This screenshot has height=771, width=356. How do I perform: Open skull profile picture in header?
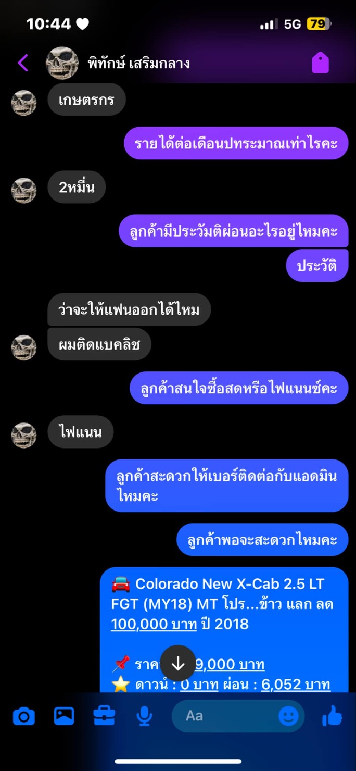[x=62, y=63]
